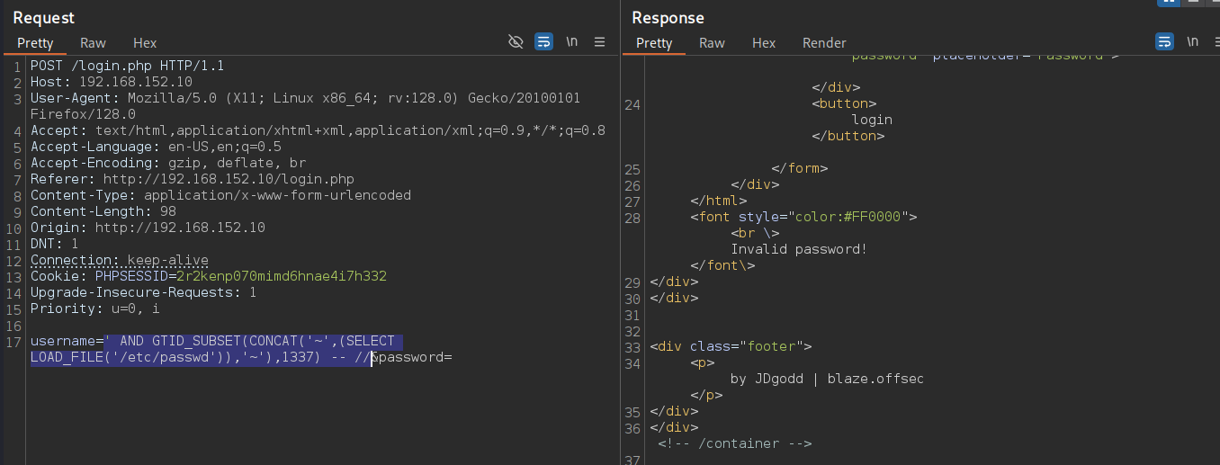Click the DNT: 1 header
The image size is (1220, 465).
point(54,244)
